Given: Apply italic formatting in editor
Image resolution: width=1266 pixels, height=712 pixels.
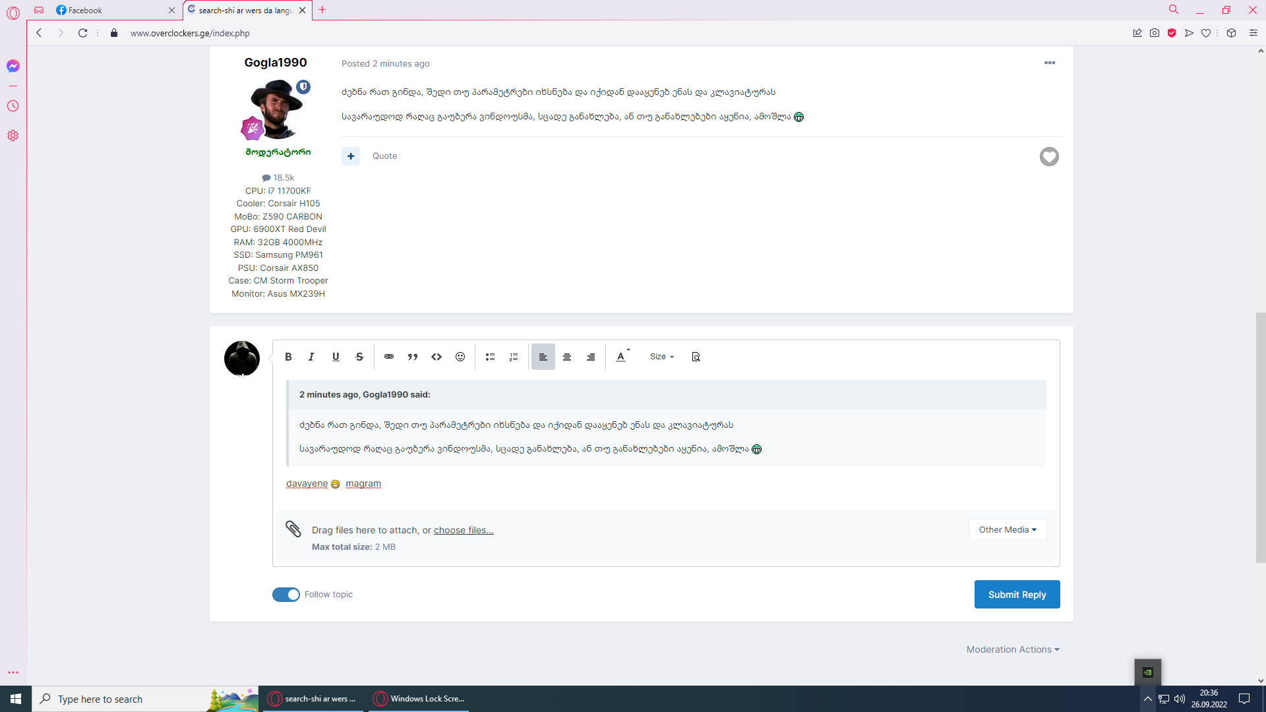Looking at the screenshot, I should pos(311,357).
